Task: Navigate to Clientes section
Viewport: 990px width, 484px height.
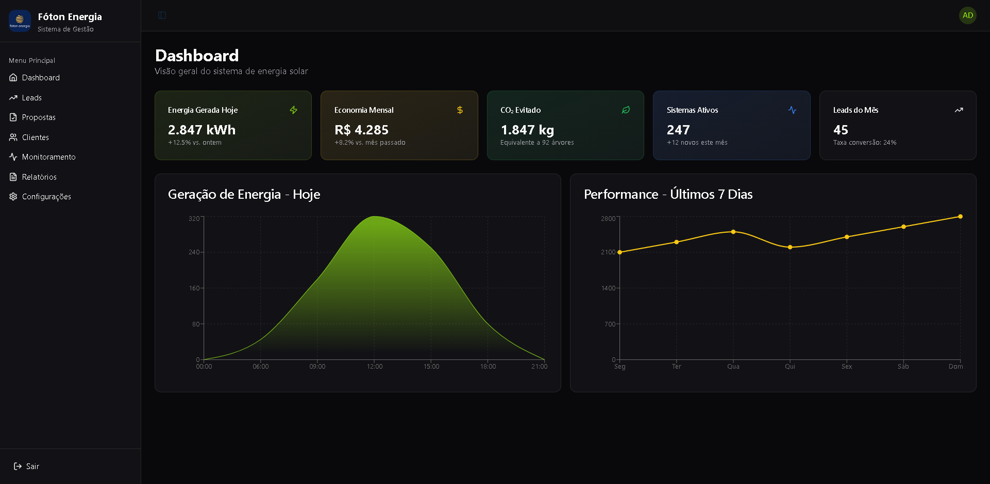Action: (x=35, y=137)
